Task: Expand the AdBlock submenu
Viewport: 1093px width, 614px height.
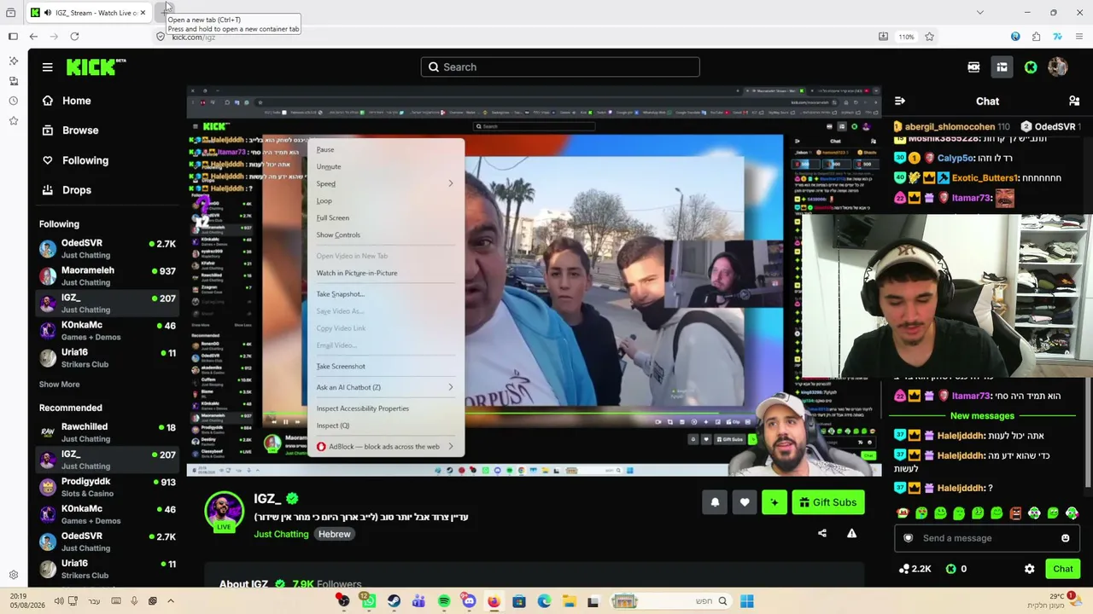Action: click(385, 447)
